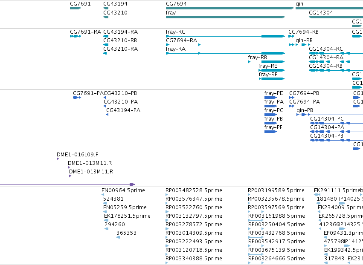Click the qin gene label
Image resolution: width=363 pixels, height=265 pixels.
[299, 4]
